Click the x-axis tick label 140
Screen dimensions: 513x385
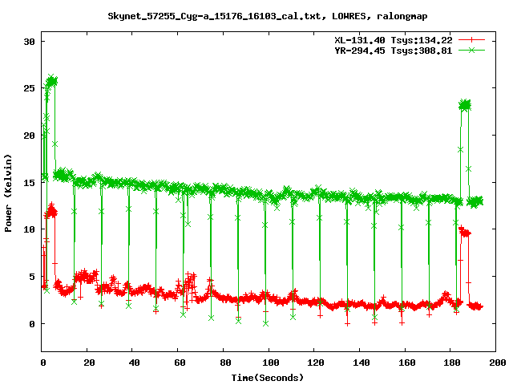pos(362,363)
